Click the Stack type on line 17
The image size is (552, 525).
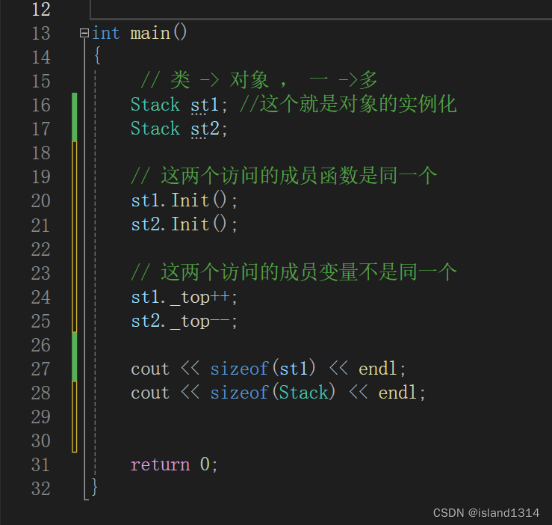coord(155,129)
